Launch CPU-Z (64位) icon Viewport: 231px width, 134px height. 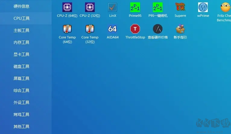67,7
